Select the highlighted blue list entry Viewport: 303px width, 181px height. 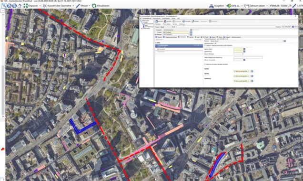179,46
